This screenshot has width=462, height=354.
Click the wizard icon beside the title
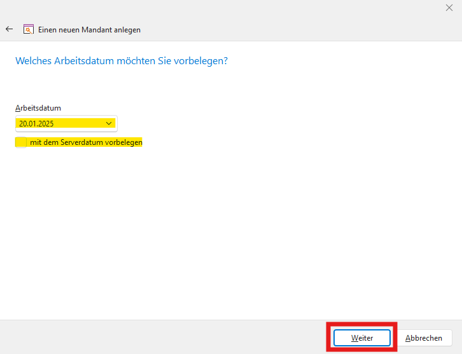(28, 29)
